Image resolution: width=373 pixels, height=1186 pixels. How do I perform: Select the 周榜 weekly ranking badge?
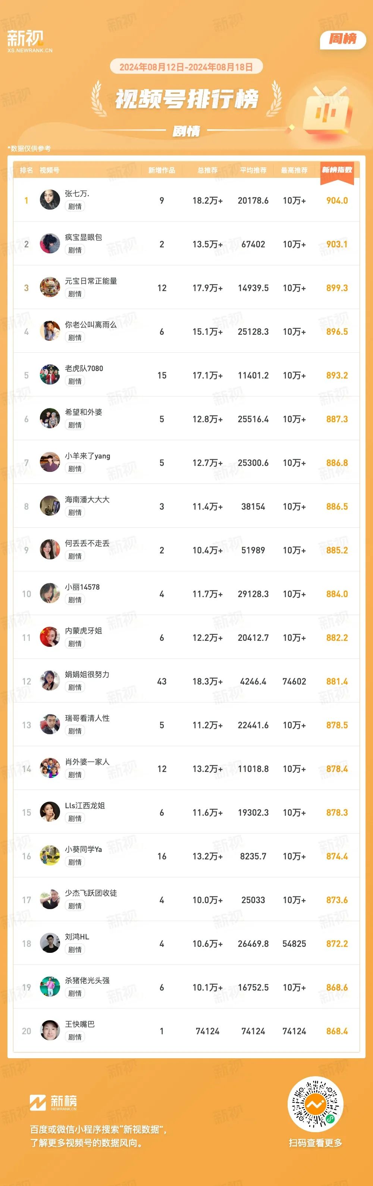(x=343, y=39)
